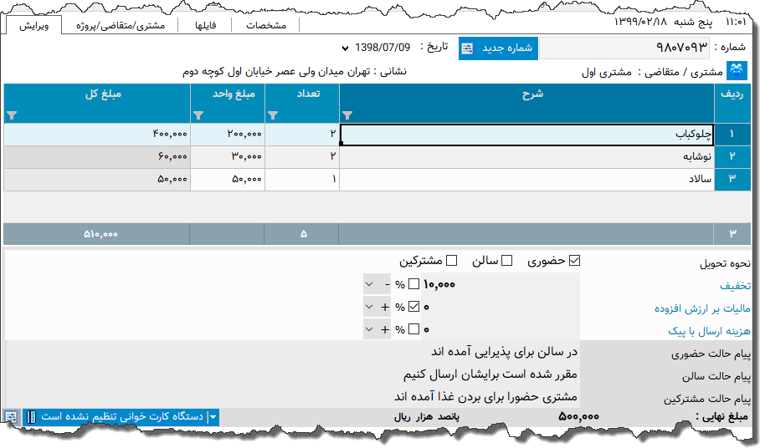Click the total cell ۴۰۰,۰۰۰ in چلوکباب row
The width and height of the screenshot is (760, 448).
coord(97,135)
